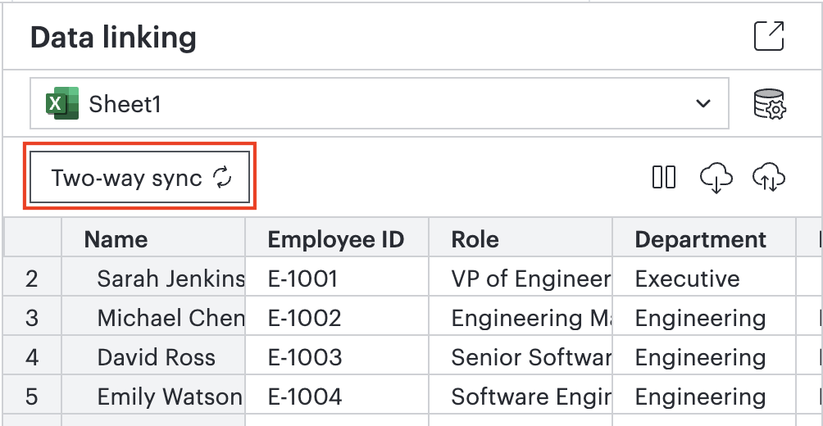Screen dimensions: 823x426
Task: Click the cloud upload sync icon
Action: (769, 178)
